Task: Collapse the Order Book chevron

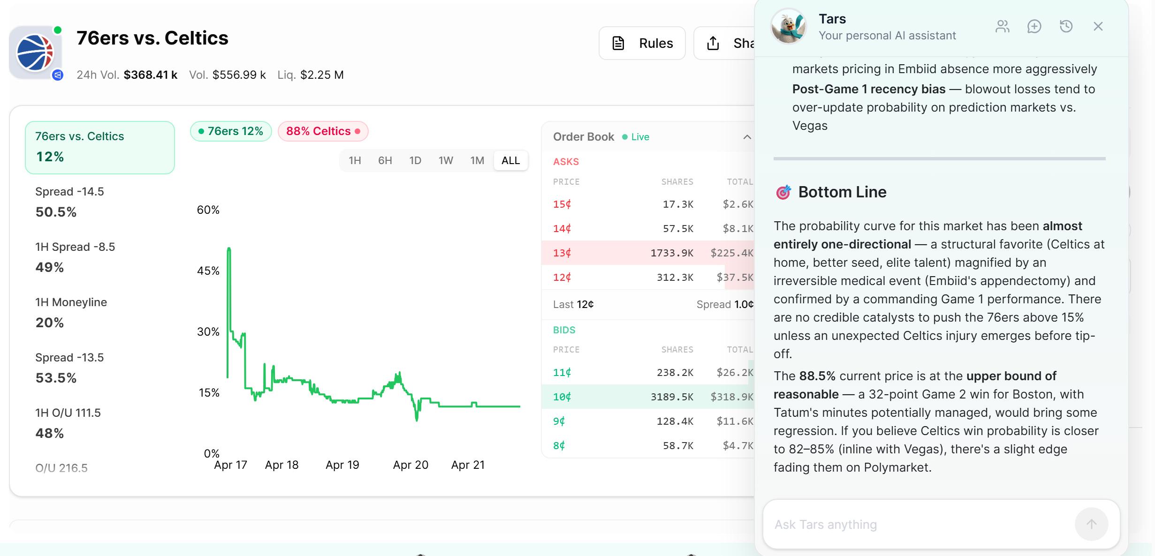Action: click(747, 137)
